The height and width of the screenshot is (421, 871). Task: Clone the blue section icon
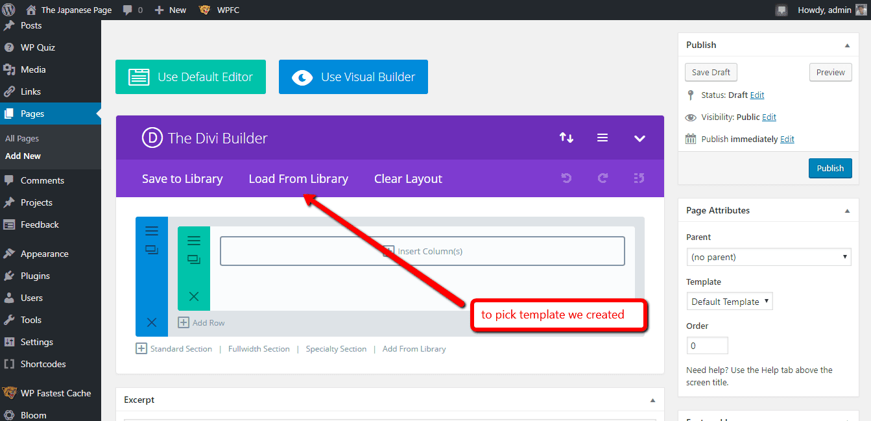[152, 249]
